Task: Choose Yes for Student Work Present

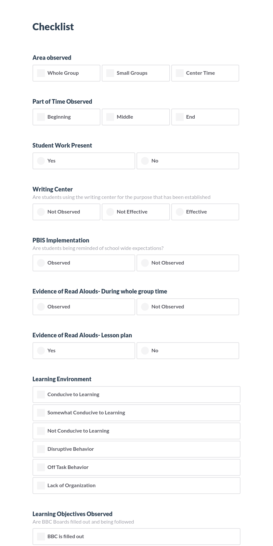Action: 41,161
